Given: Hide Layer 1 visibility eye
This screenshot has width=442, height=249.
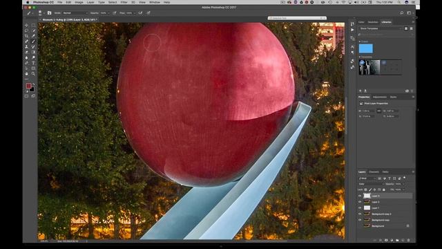Looking at the screenshot, I should click(360, 207).
